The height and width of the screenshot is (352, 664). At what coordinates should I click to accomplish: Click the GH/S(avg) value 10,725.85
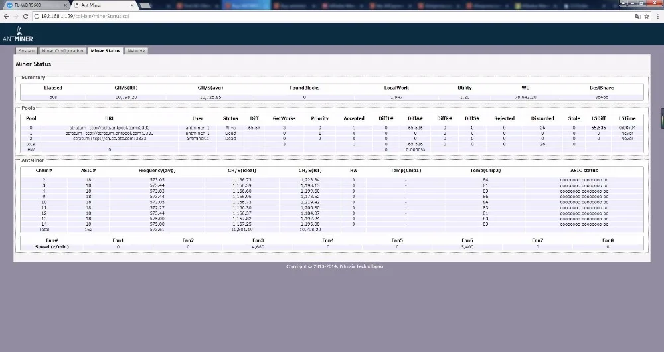[210, 97]
